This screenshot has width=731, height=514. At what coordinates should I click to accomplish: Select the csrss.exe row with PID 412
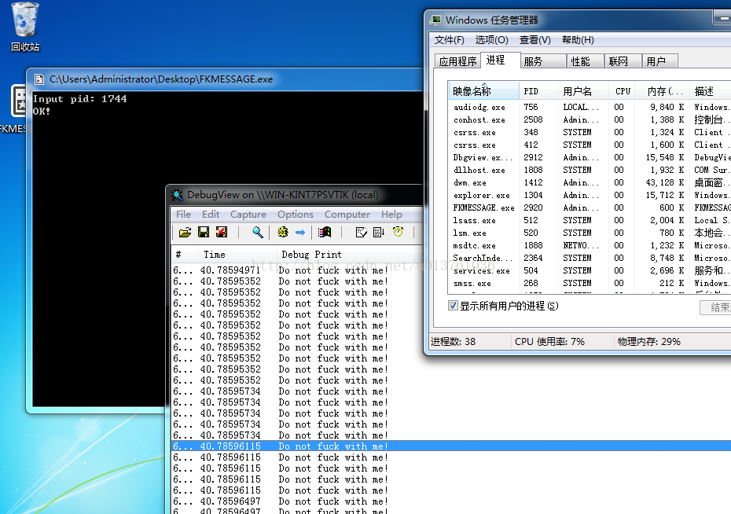[x=590, y=145]
